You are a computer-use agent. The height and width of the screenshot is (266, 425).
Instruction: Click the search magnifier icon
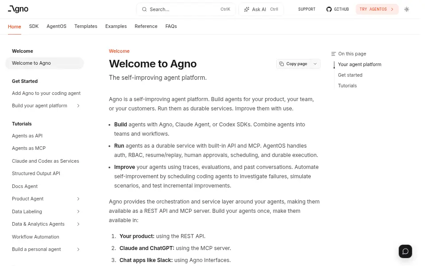(x=144, y=9)
